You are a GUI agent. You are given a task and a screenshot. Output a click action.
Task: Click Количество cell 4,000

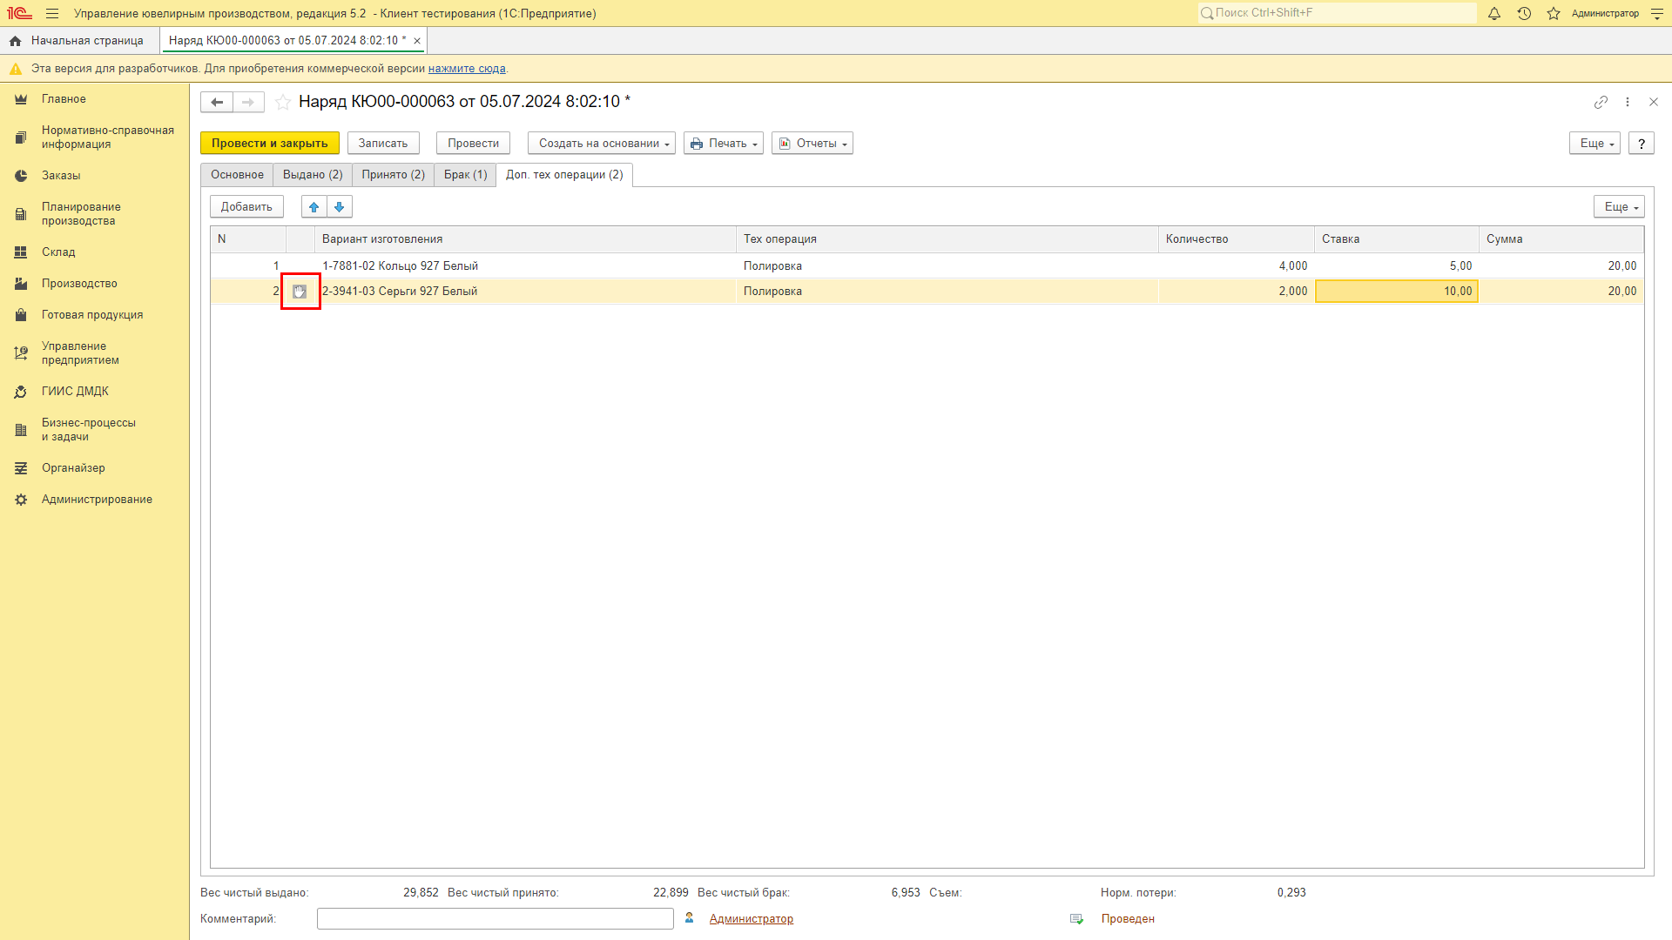(1237, 266)
